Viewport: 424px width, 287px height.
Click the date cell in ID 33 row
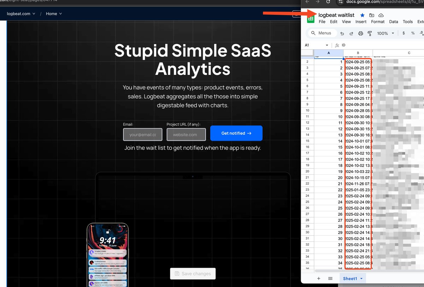358,257
